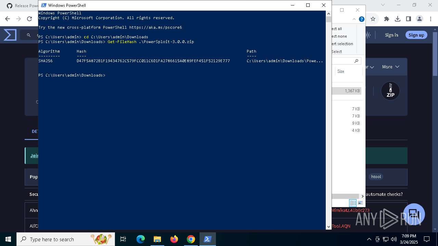The width and height of the screenshot is (438, 246).
Task: Open File Explorer from taskbar
Action: (x=157, y=239)
